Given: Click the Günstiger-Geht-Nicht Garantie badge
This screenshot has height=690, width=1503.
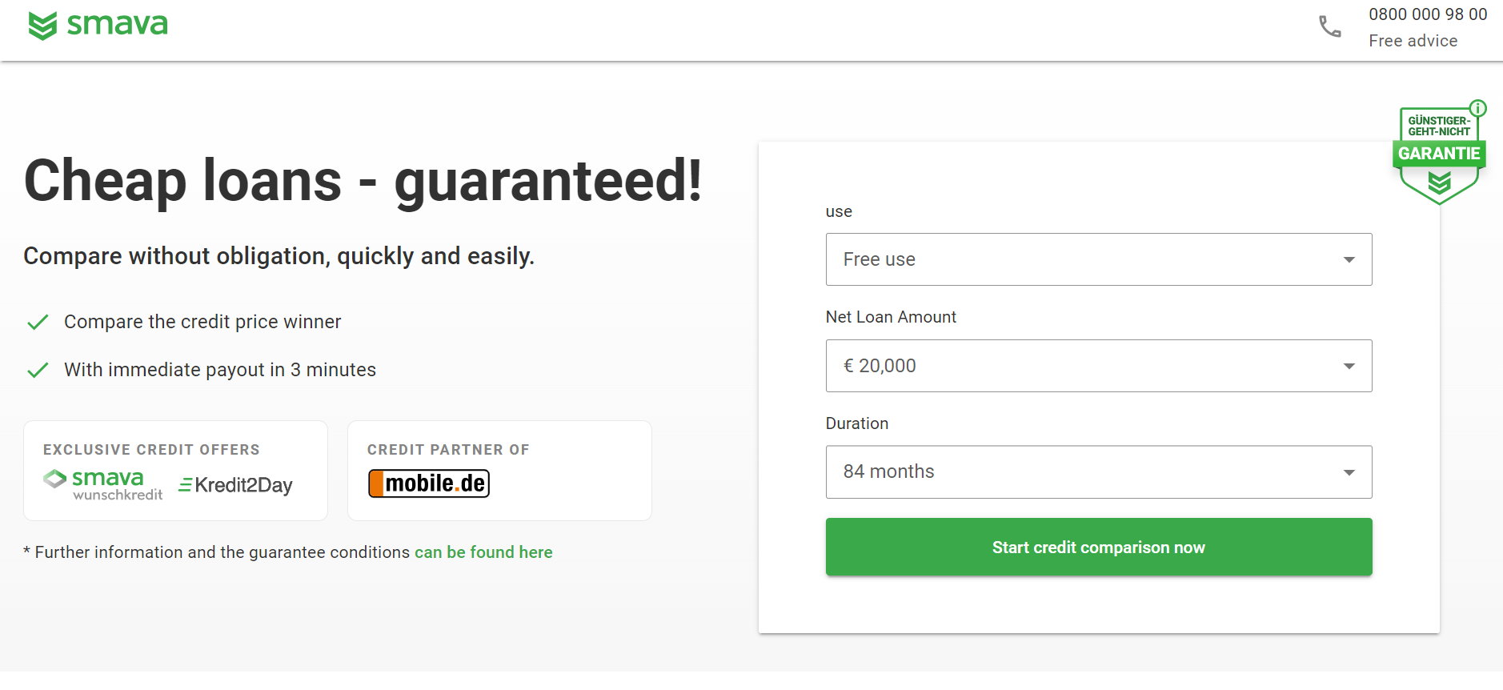Looking at the screenshot, I should [1438, 157].
